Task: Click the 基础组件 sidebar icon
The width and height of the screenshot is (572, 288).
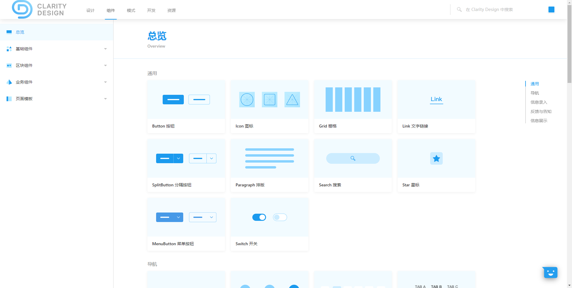Action: (x=9, y=49)
